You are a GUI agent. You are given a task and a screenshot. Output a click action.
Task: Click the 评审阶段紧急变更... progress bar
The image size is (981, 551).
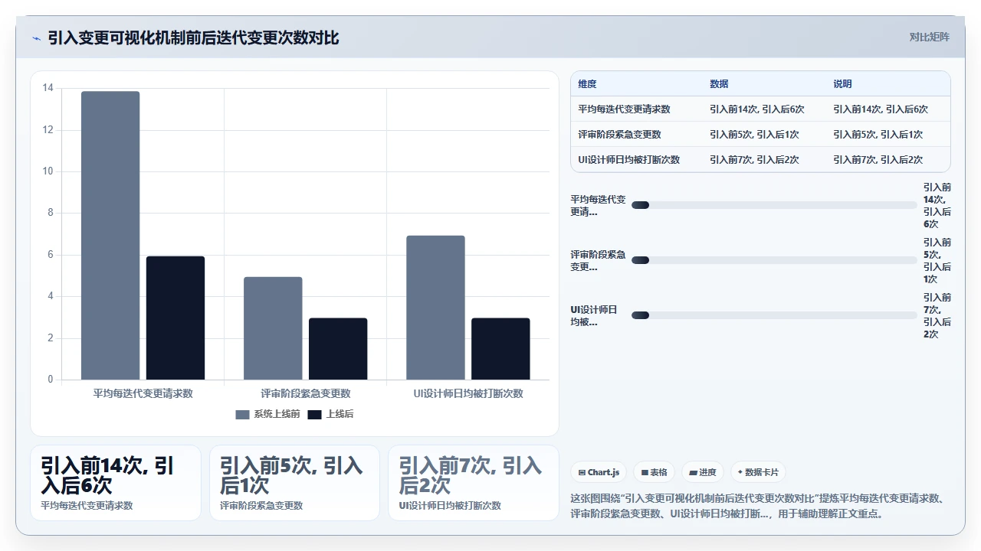pos(774,260)
